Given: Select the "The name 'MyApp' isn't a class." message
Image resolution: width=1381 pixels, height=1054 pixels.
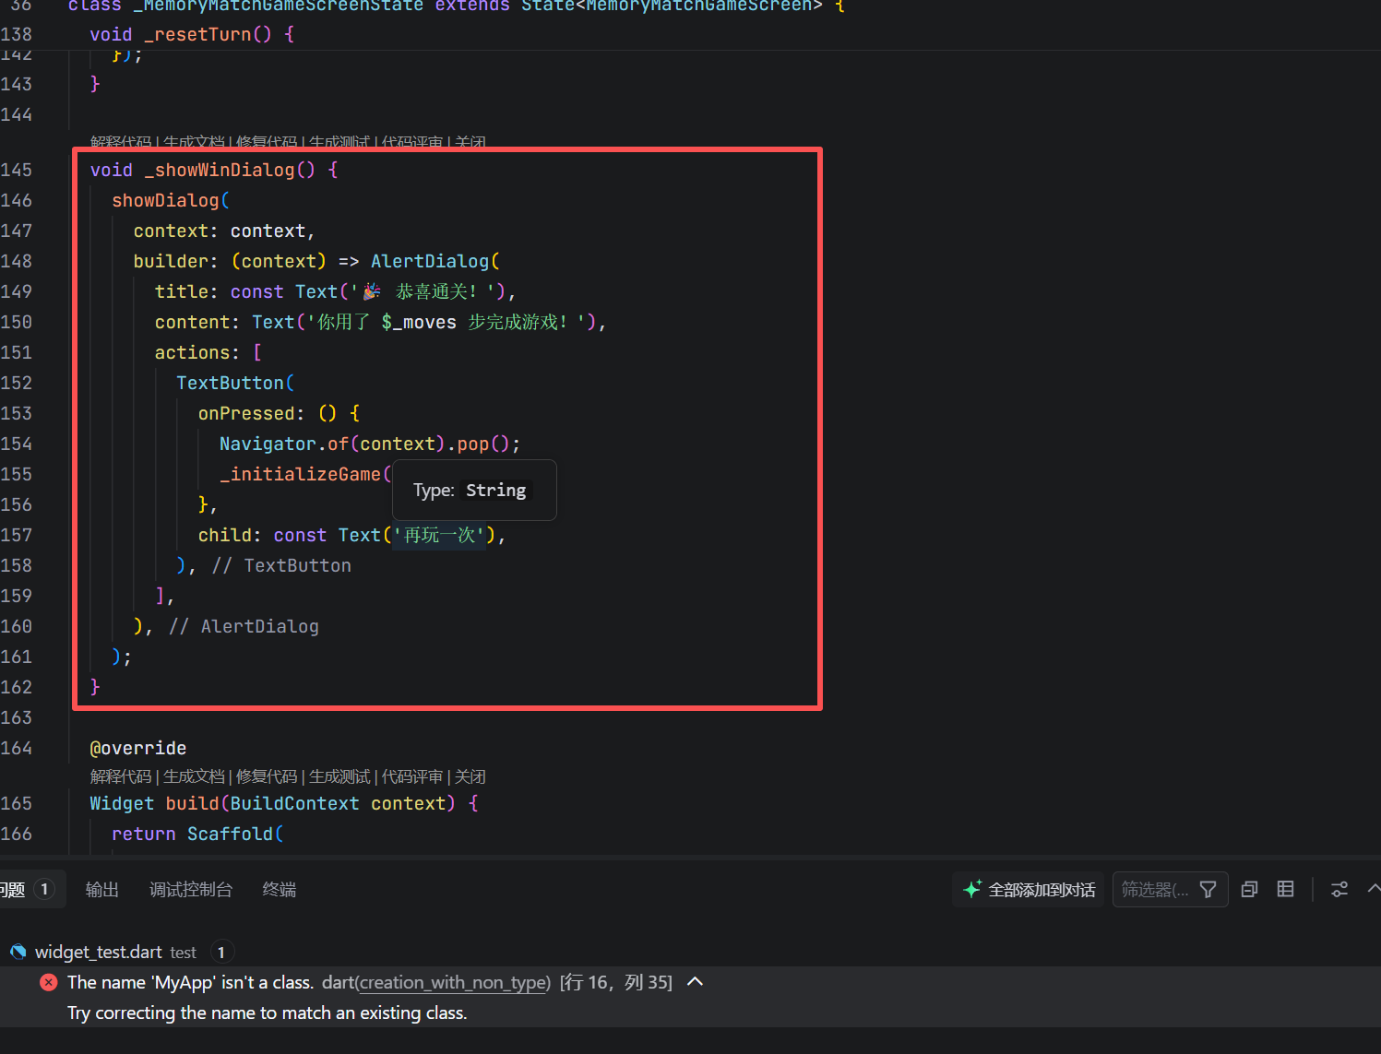Looking at the screenshot, I should 190,982.
